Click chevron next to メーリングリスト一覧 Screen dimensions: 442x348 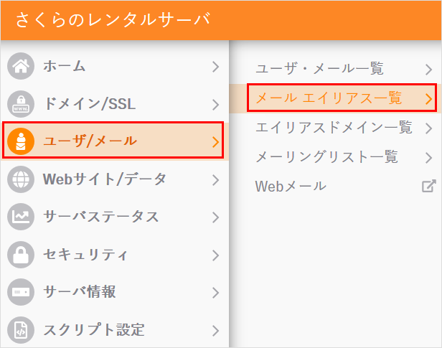(x=428, y=158)
